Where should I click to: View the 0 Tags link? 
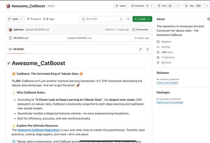click(x=49, y=19)
